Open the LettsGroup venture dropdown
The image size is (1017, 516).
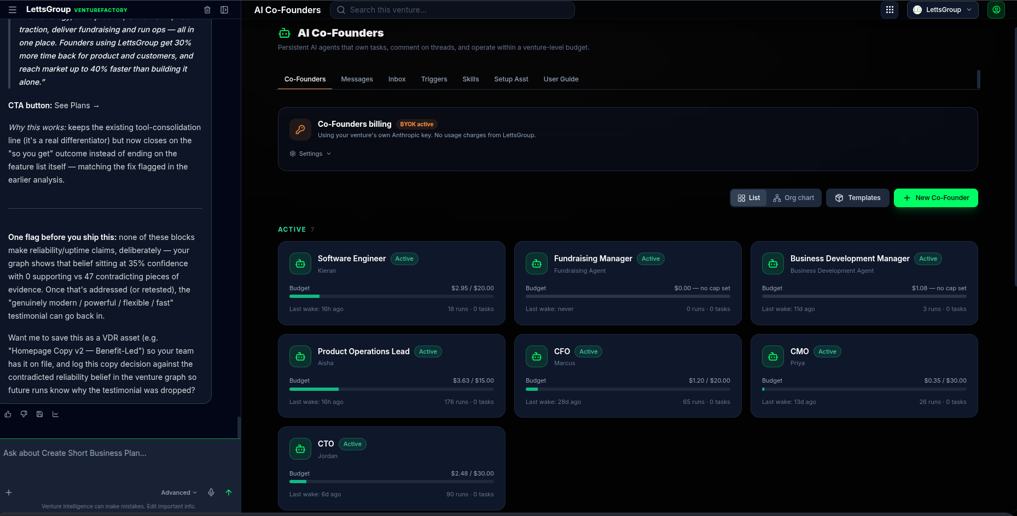tap(943, 10)
